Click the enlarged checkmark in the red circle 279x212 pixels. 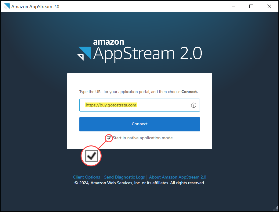coord(91,156)
